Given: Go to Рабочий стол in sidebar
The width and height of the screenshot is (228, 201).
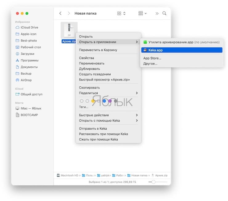Looking at the screenshot, I should [28, 47].
